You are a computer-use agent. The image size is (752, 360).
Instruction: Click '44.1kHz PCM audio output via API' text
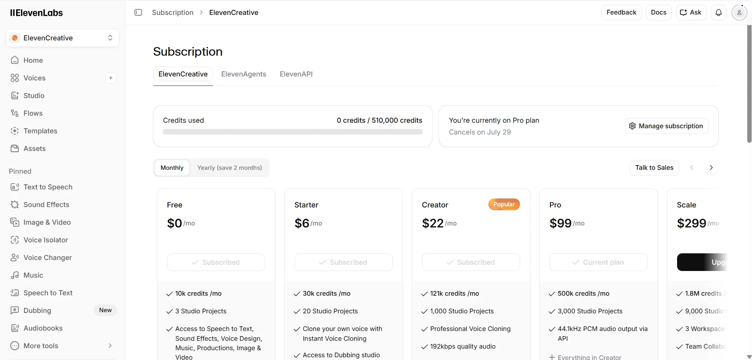coord(603,334)
